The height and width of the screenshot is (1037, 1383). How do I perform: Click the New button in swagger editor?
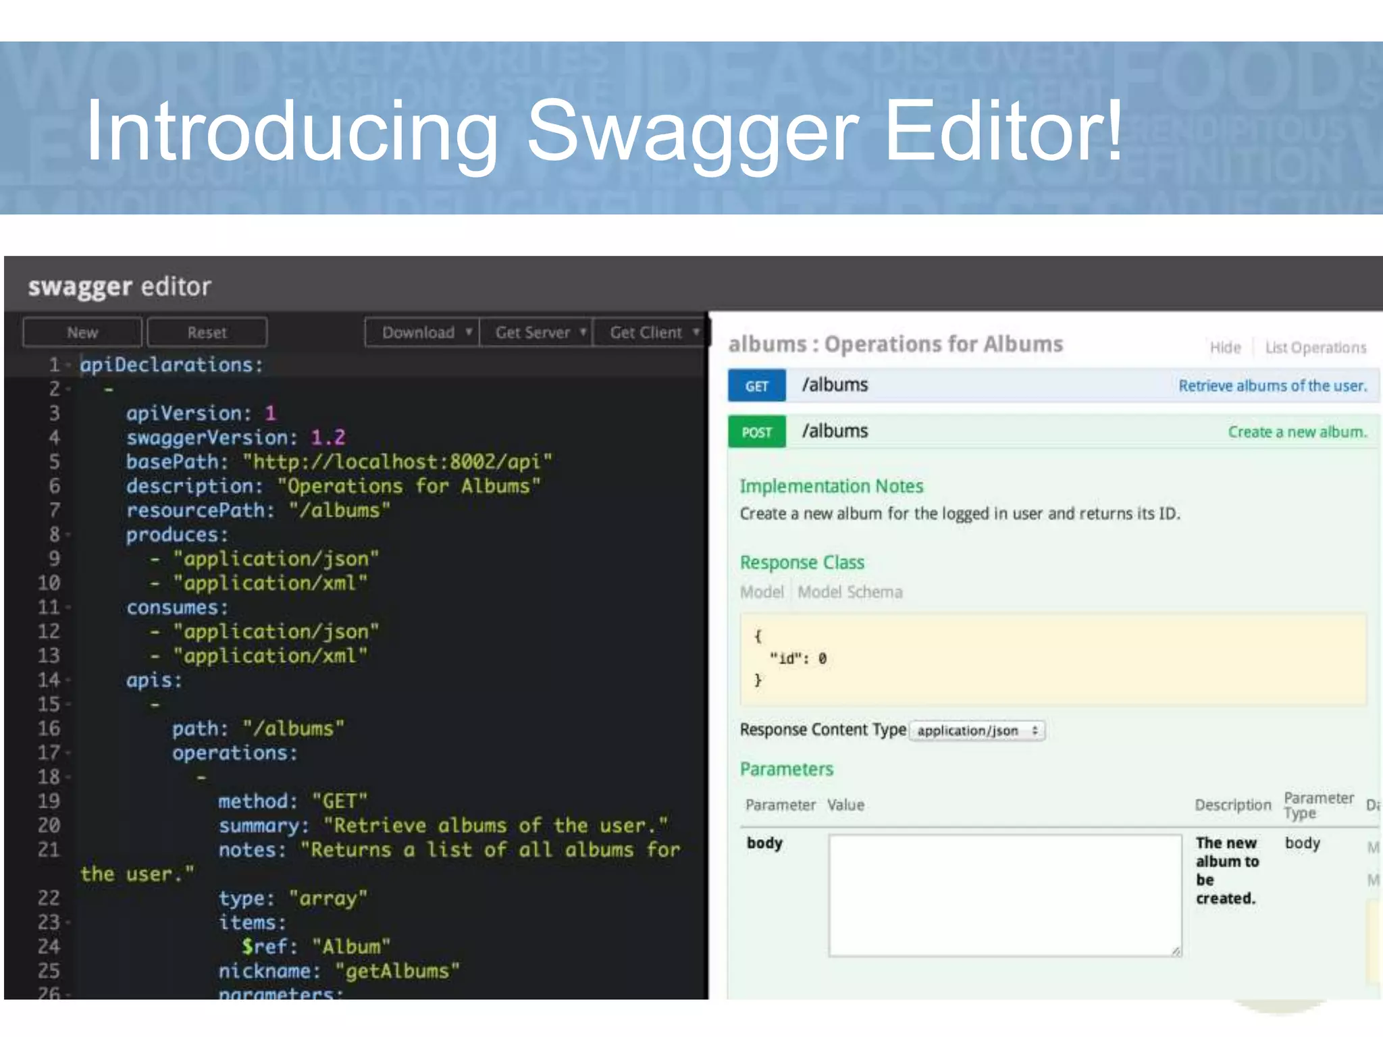pyautogui.click(x=82, y=332)
